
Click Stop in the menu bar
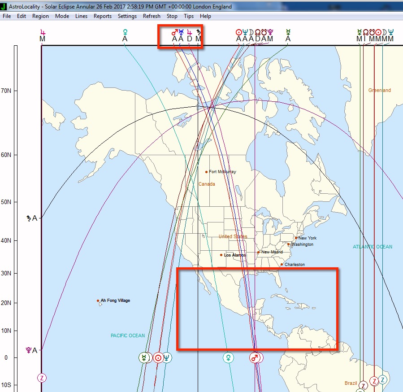tap(172, 16)
